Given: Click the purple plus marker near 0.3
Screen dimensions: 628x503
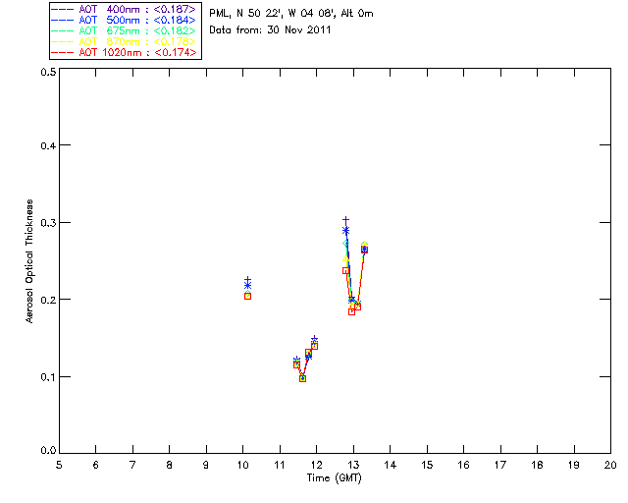Looking at the screenshot, I should coord(345,220).
